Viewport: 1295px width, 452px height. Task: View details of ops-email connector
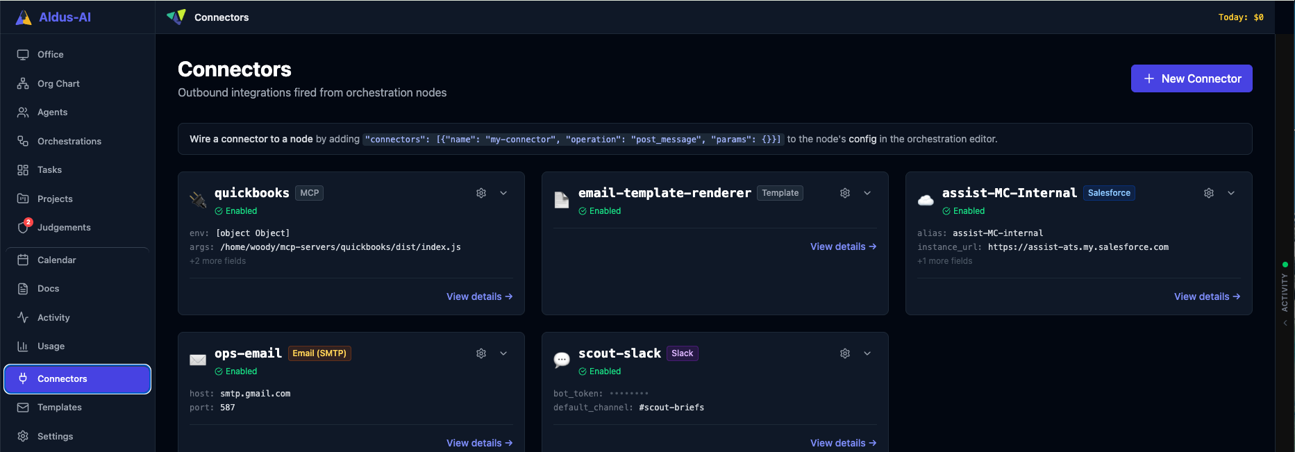(x=480, y=443)
